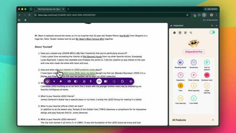Viewport: 236px width, 133px height.
Task: Click the move arrows icon on floating toolbar
Action: (x=131, y=81)
